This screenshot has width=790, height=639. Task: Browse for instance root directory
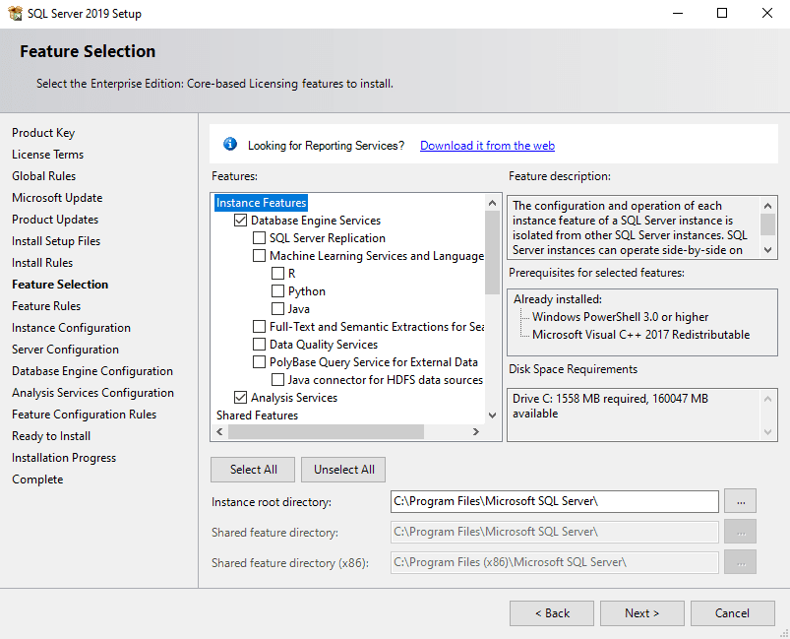pos(740,501)
